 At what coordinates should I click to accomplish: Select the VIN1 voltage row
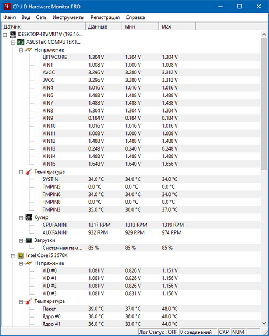(150, 65)
